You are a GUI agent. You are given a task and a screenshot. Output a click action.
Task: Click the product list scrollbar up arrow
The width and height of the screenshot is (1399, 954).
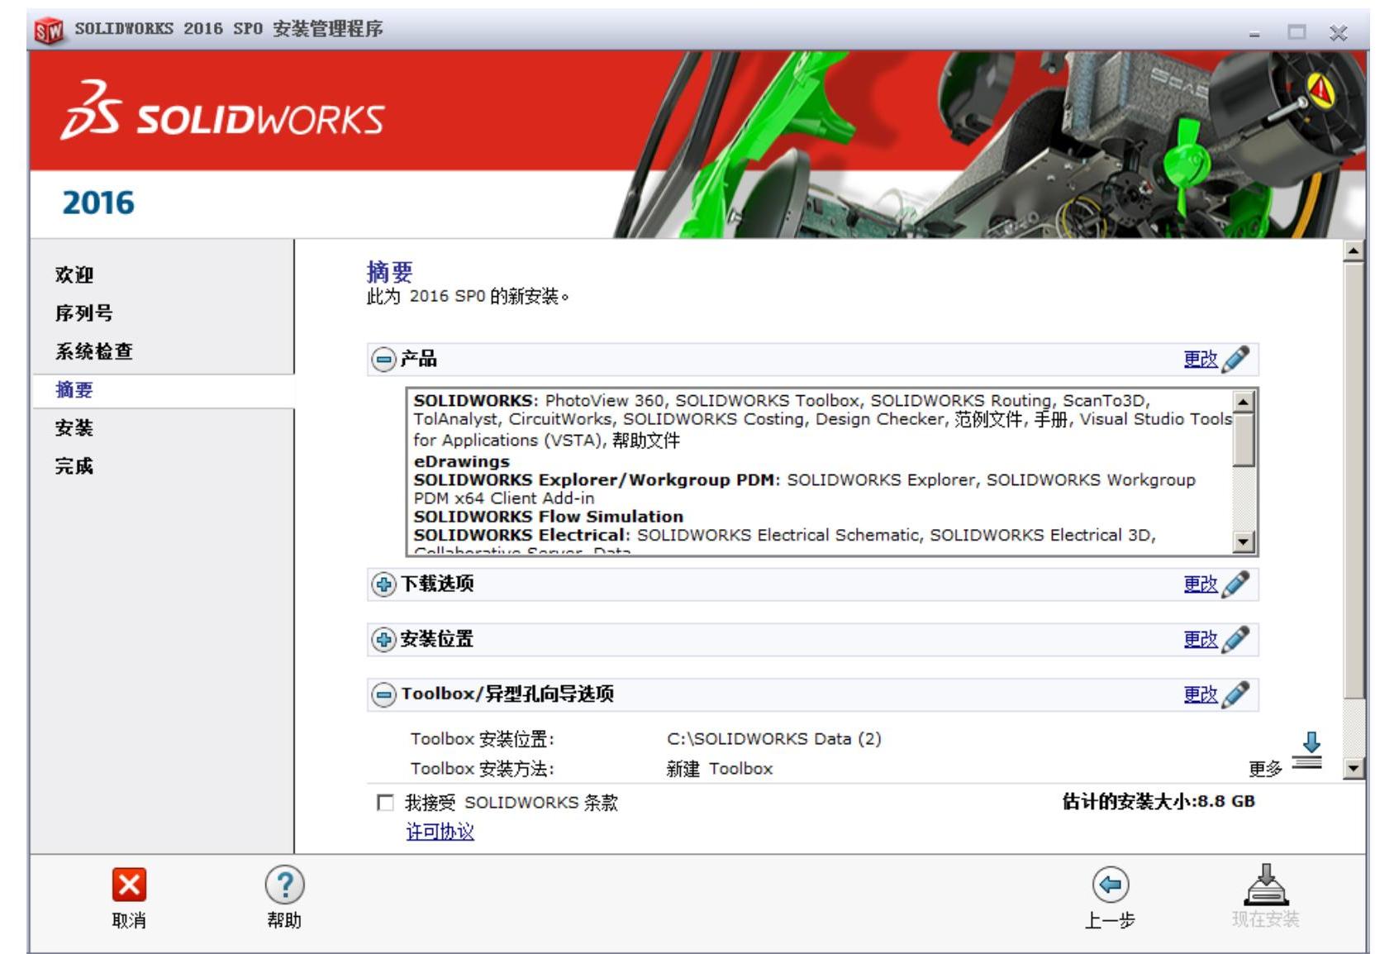point(1244,402)
